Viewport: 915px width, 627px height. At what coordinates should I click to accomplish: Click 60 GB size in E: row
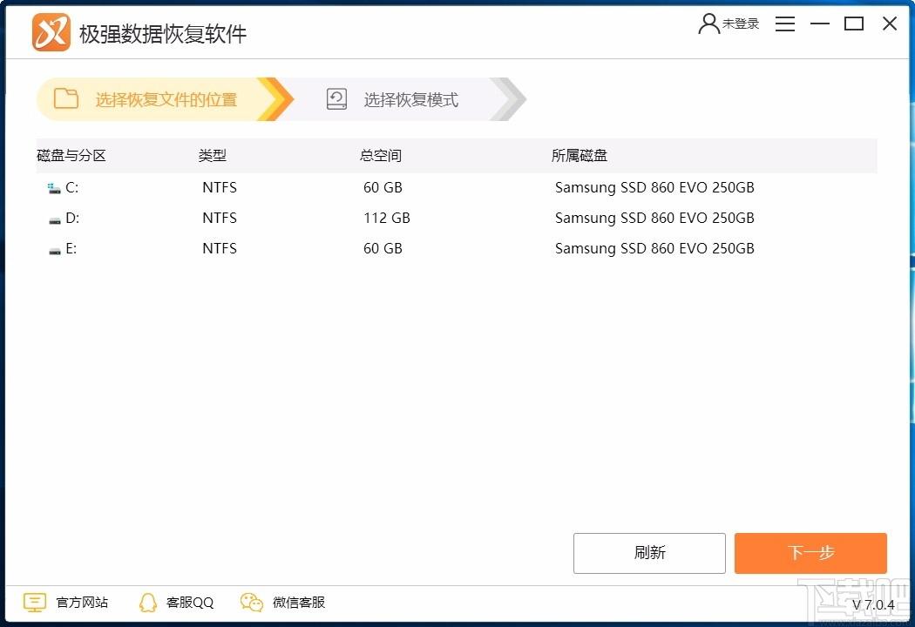(383, 248)
